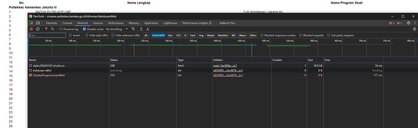Stop recording network log
Viewport: 418px width, 128px height.
[31, 29]
